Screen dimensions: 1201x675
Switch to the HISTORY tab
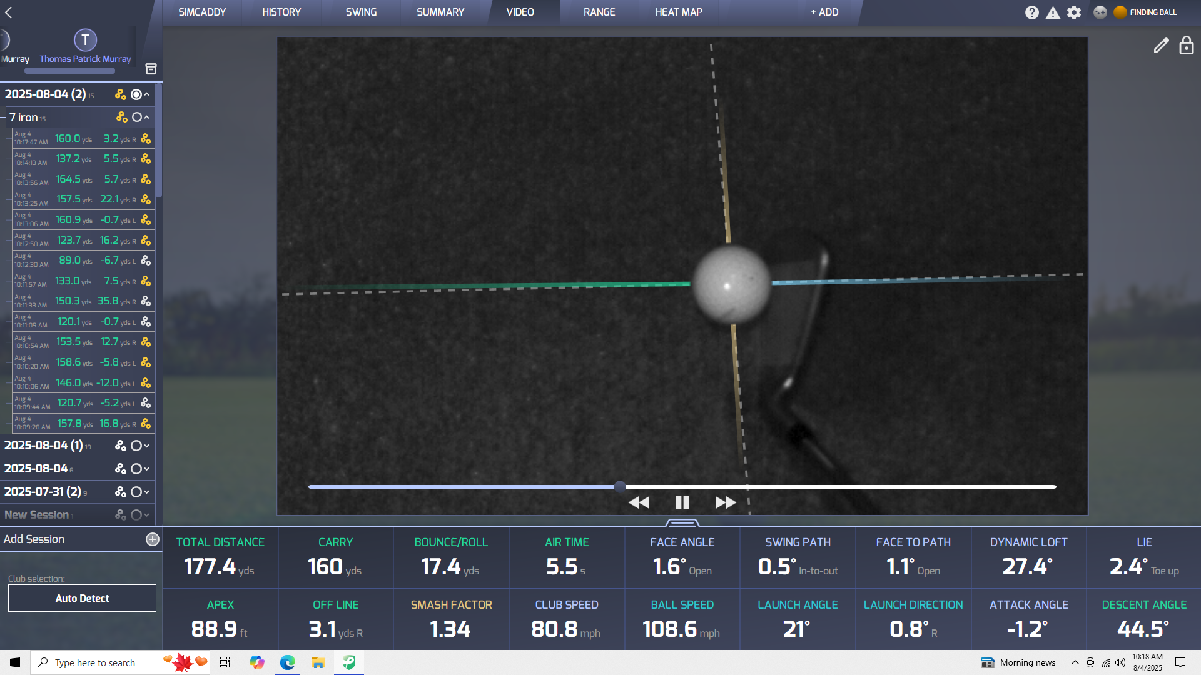tap(281, 12)
